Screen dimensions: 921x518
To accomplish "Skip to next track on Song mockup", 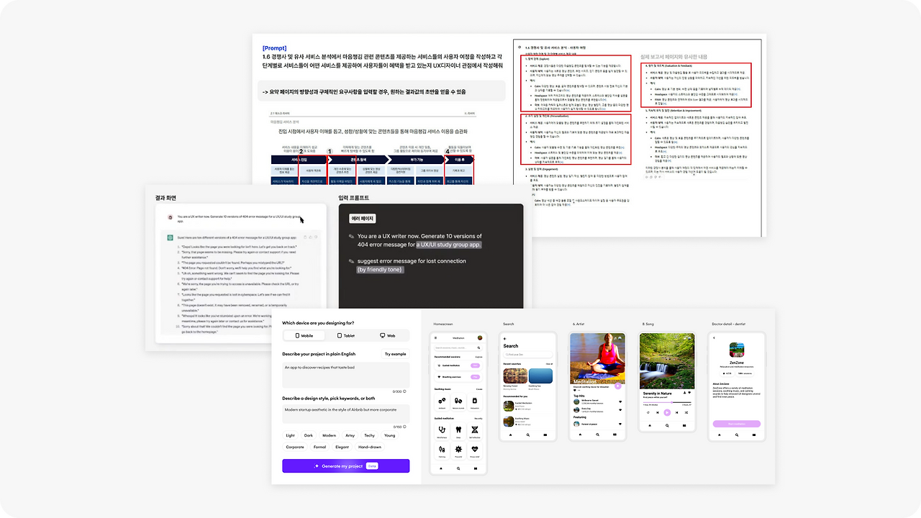I will click(x=676, y=412).
